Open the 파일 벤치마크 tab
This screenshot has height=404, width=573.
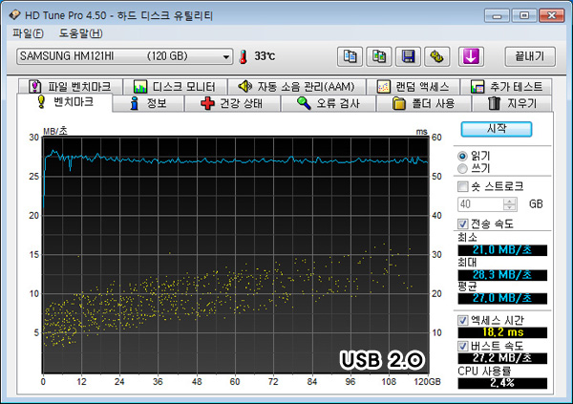[71, 87]
